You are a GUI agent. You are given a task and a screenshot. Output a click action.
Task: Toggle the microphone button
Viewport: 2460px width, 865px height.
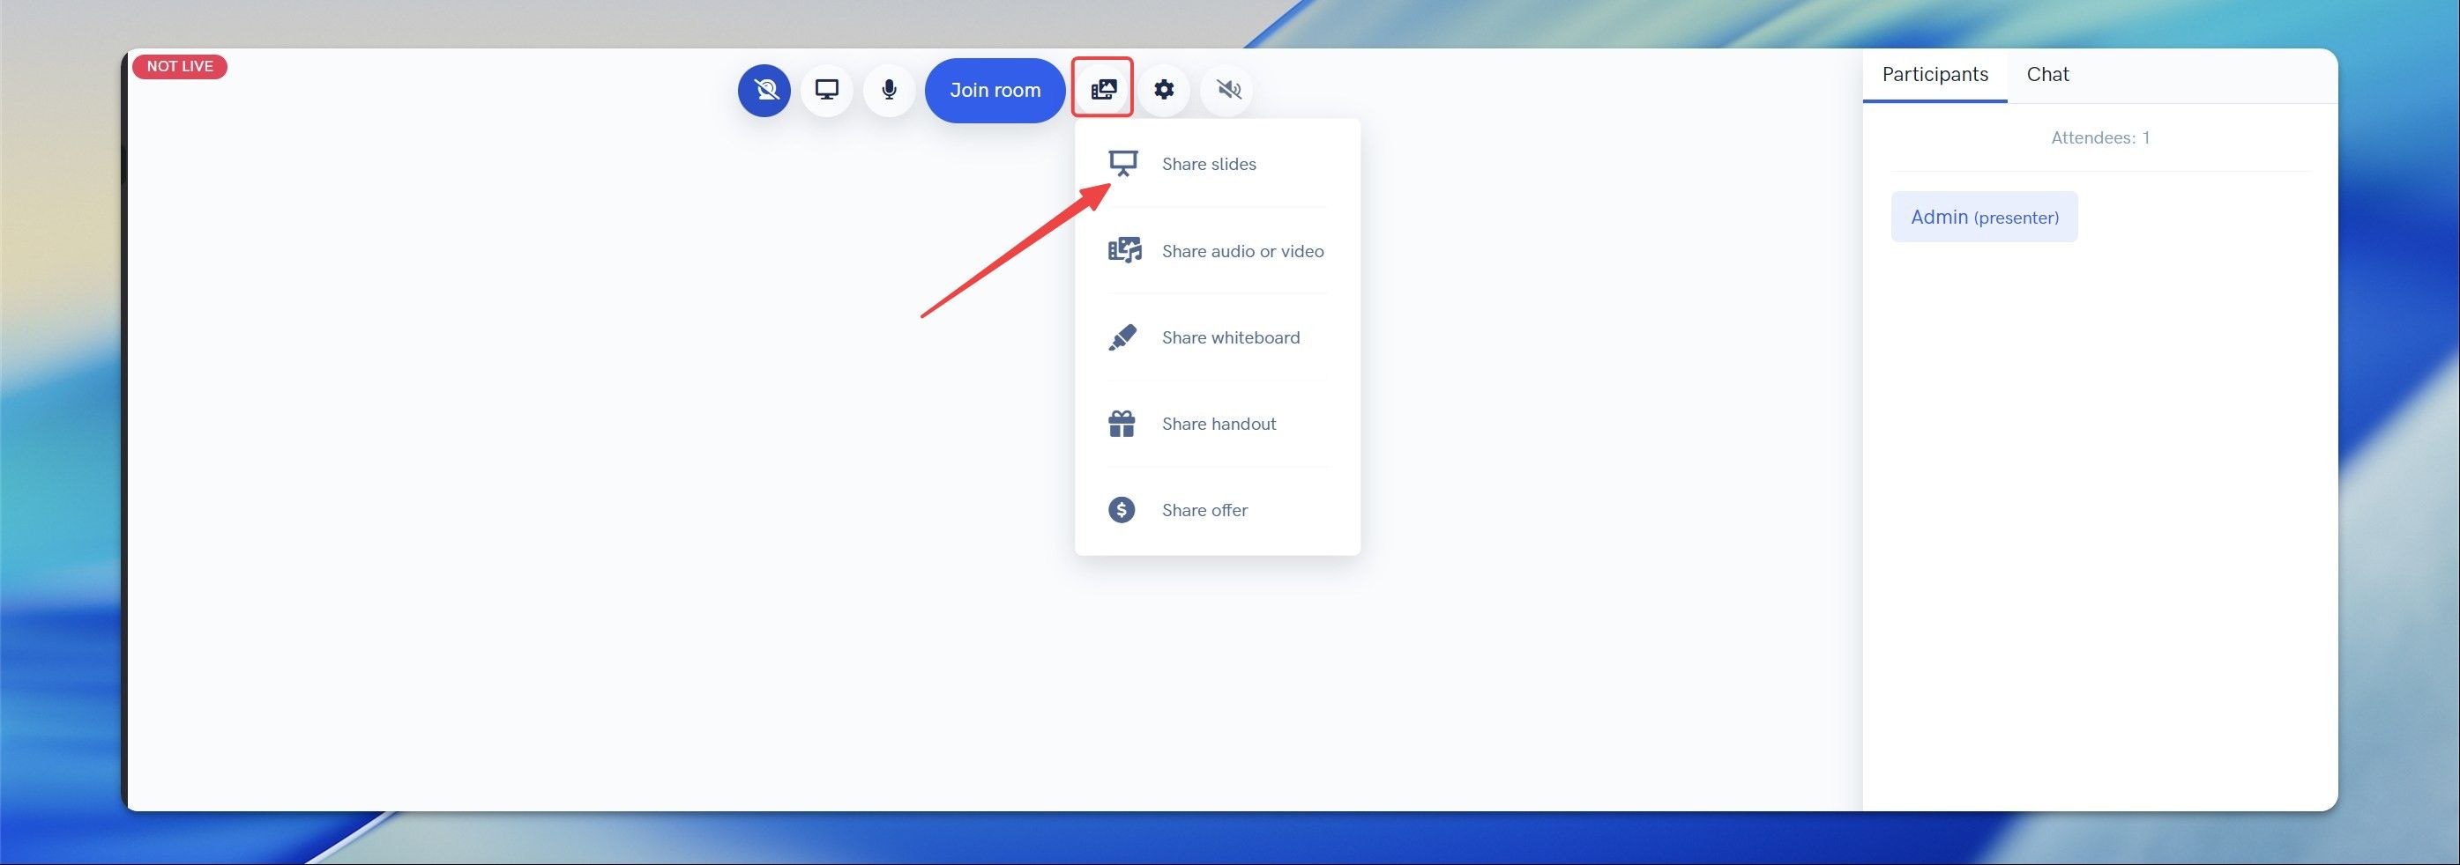click(x=889, y=91)
